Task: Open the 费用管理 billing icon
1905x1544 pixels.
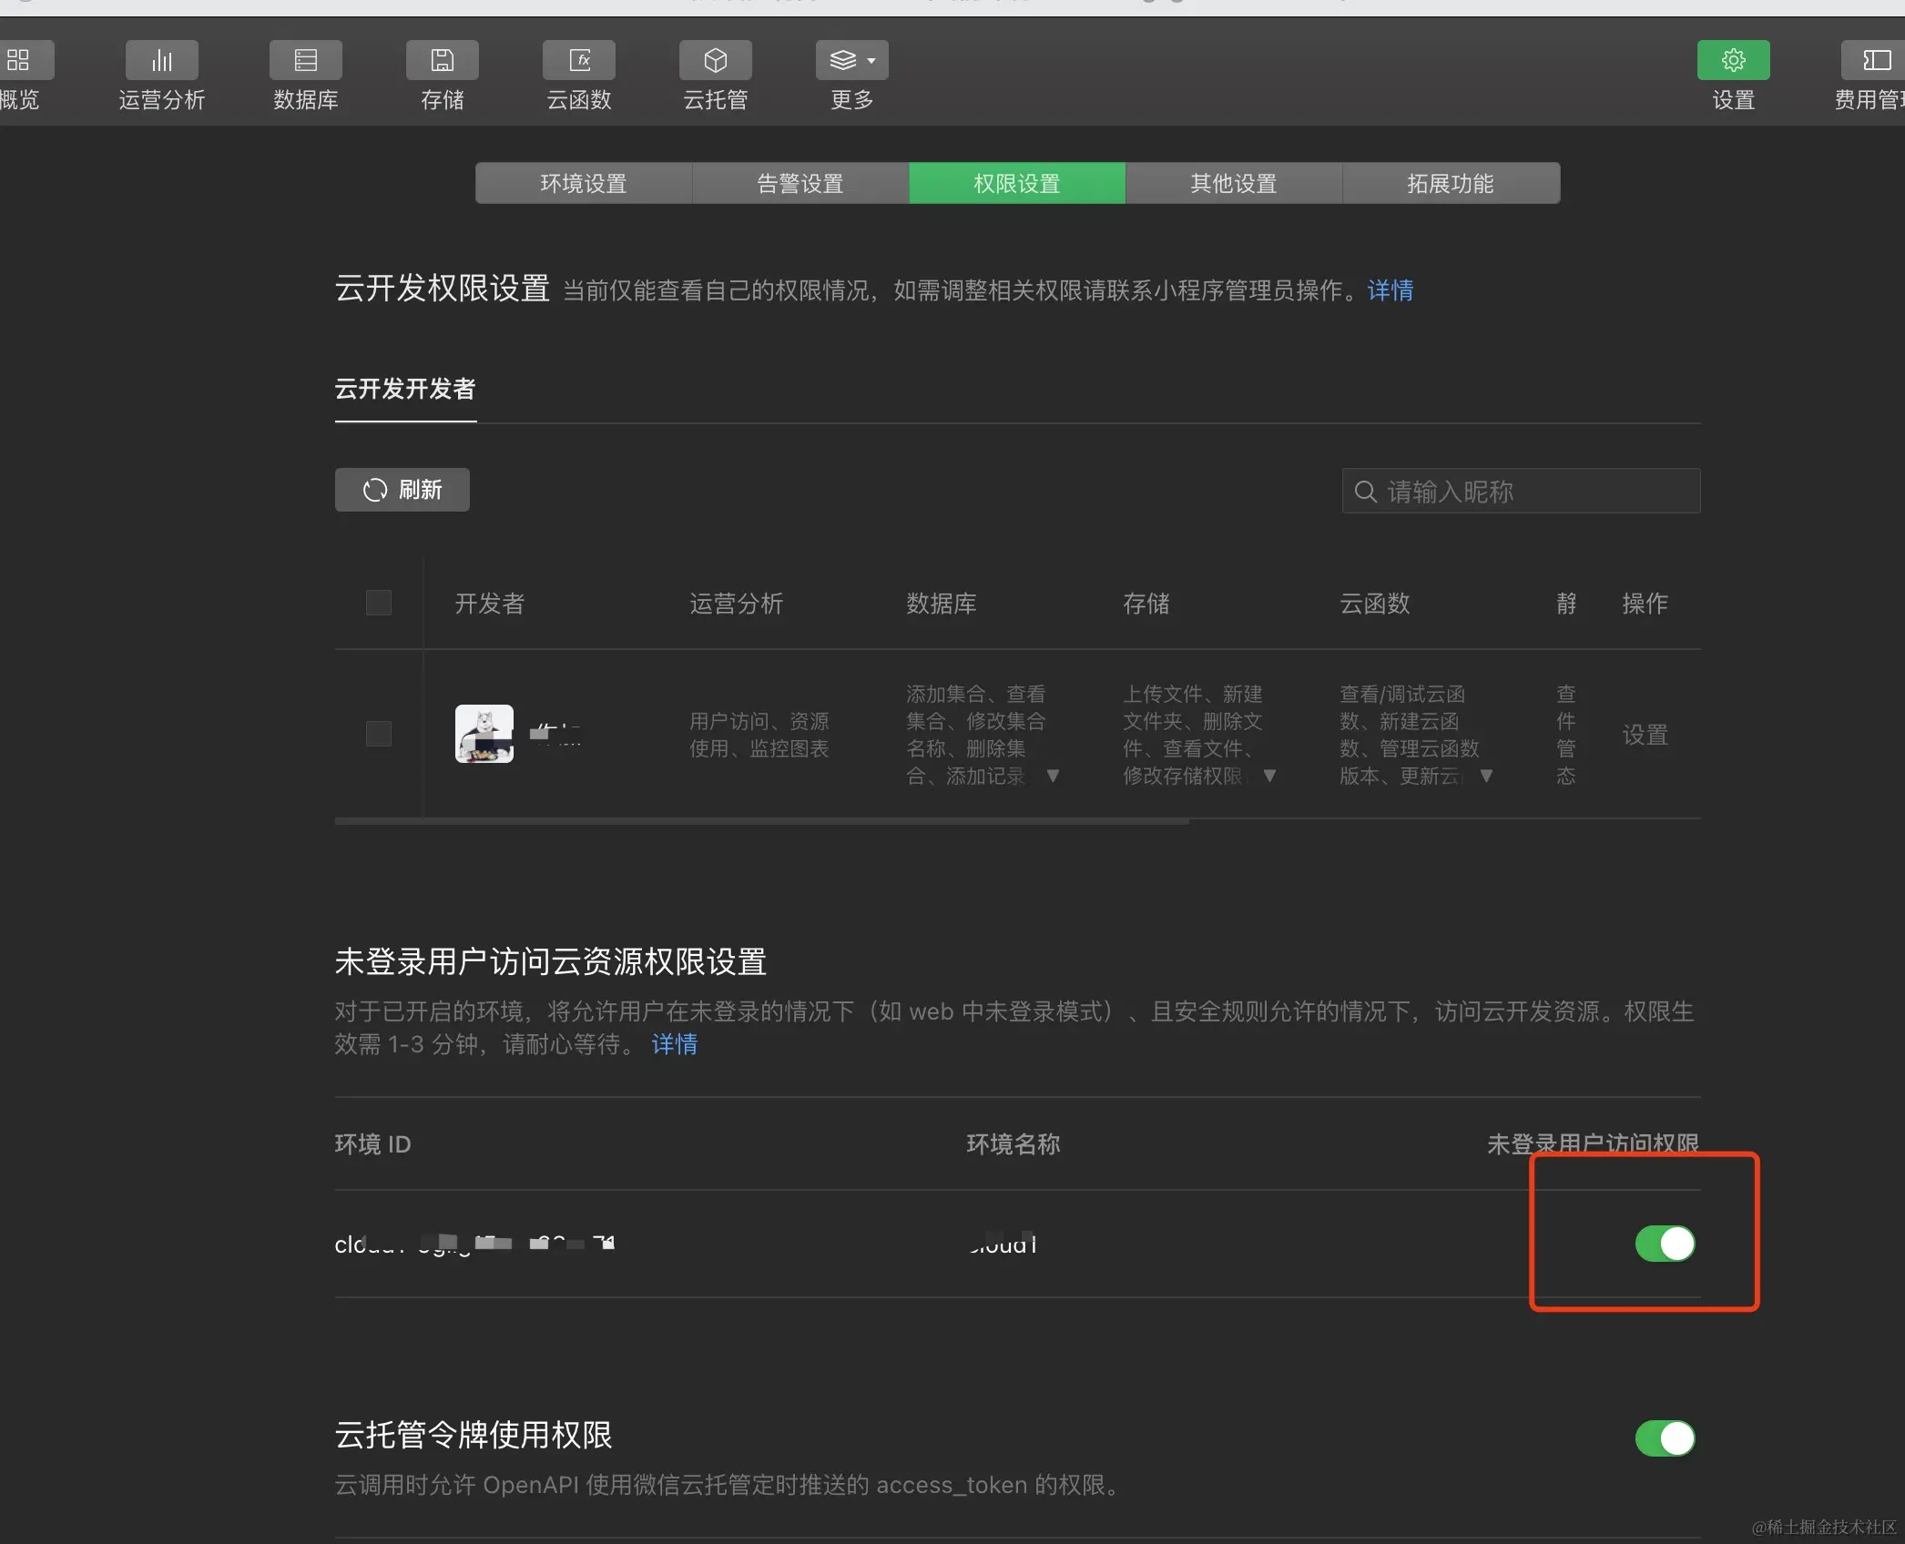Action: coord(1876,60)
